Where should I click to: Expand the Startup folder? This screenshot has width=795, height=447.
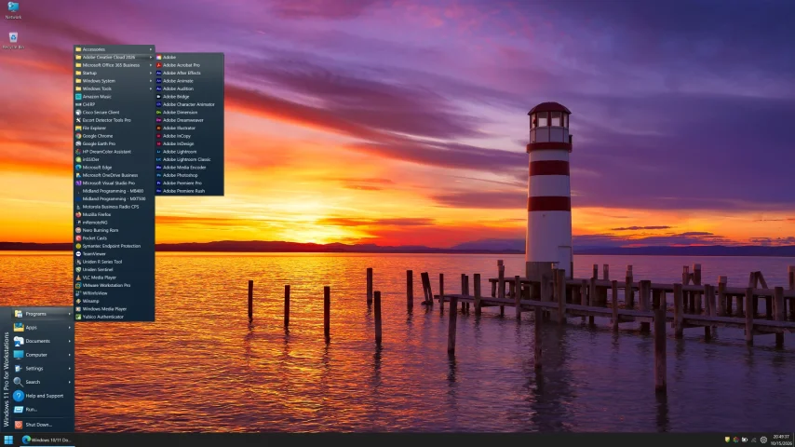pyautogui.click(x=115, y=73)
